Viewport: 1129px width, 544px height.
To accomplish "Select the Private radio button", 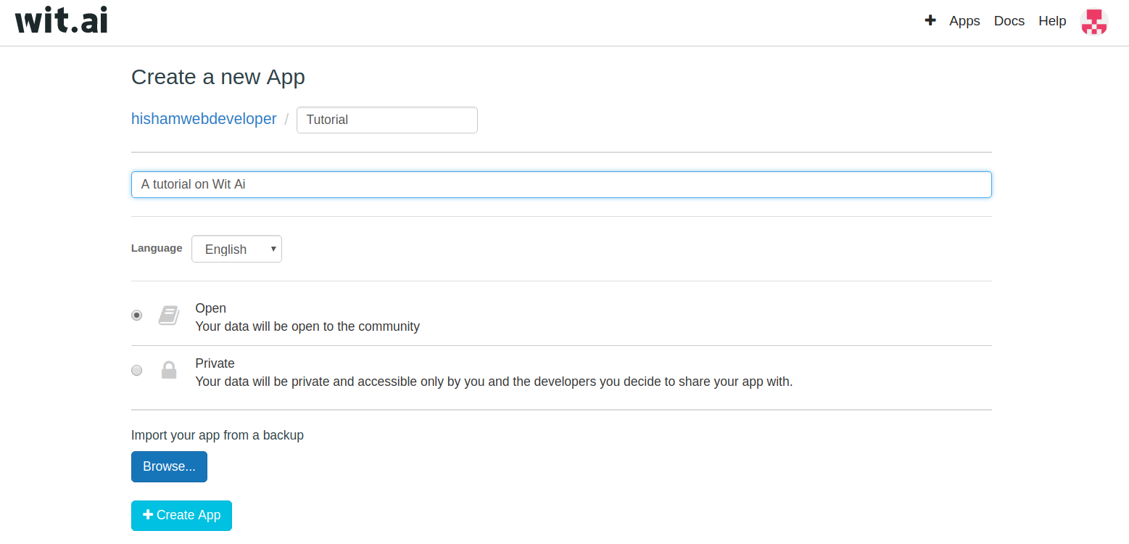I will tap(136, 371).
